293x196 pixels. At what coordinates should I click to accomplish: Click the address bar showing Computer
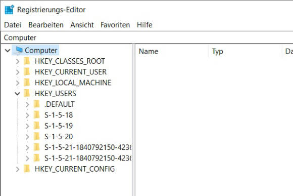coord(148,37)
